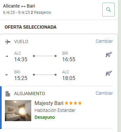Click the return flight airline logo

click(109, 73)
